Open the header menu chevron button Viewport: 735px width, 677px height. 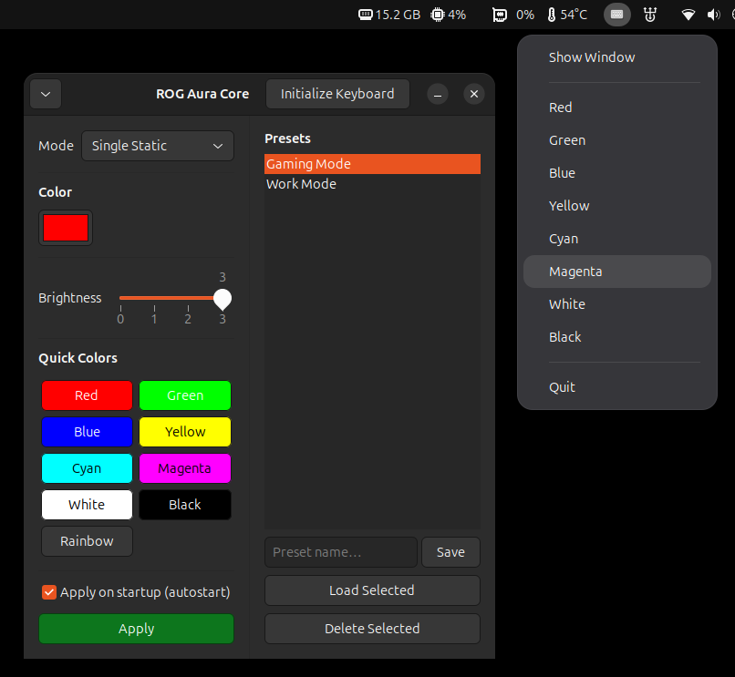(46, 94)
